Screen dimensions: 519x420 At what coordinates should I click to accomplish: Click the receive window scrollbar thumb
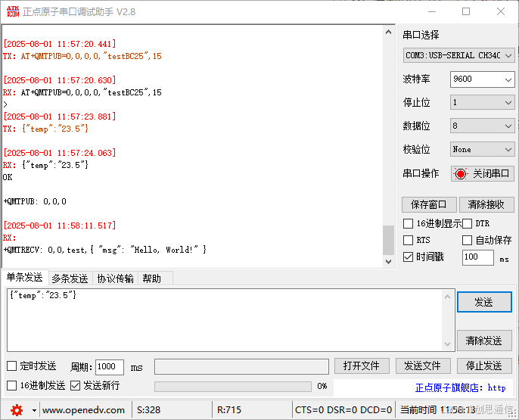[388, 240]
